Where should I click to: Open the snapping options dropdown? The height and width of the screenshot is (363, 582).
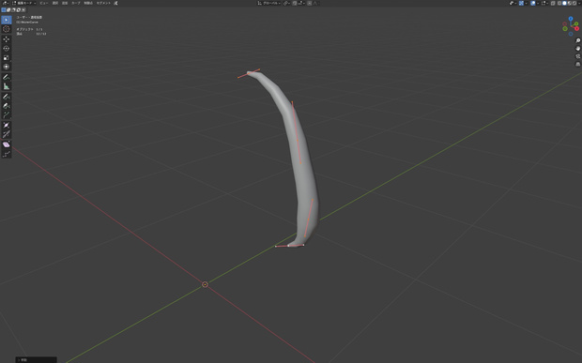click(x=302, y=3)
